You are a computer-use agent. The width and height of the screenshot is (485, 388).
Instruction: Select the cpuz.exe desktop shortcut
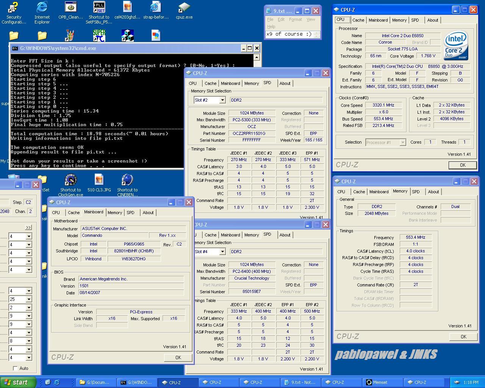tap(184, 11)
